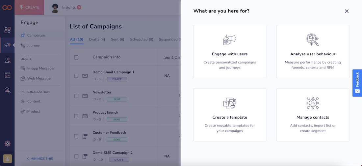Select the Newsletter campaign checkbox
This screenshot has width=362, height=166.
[x=76, y=96]
